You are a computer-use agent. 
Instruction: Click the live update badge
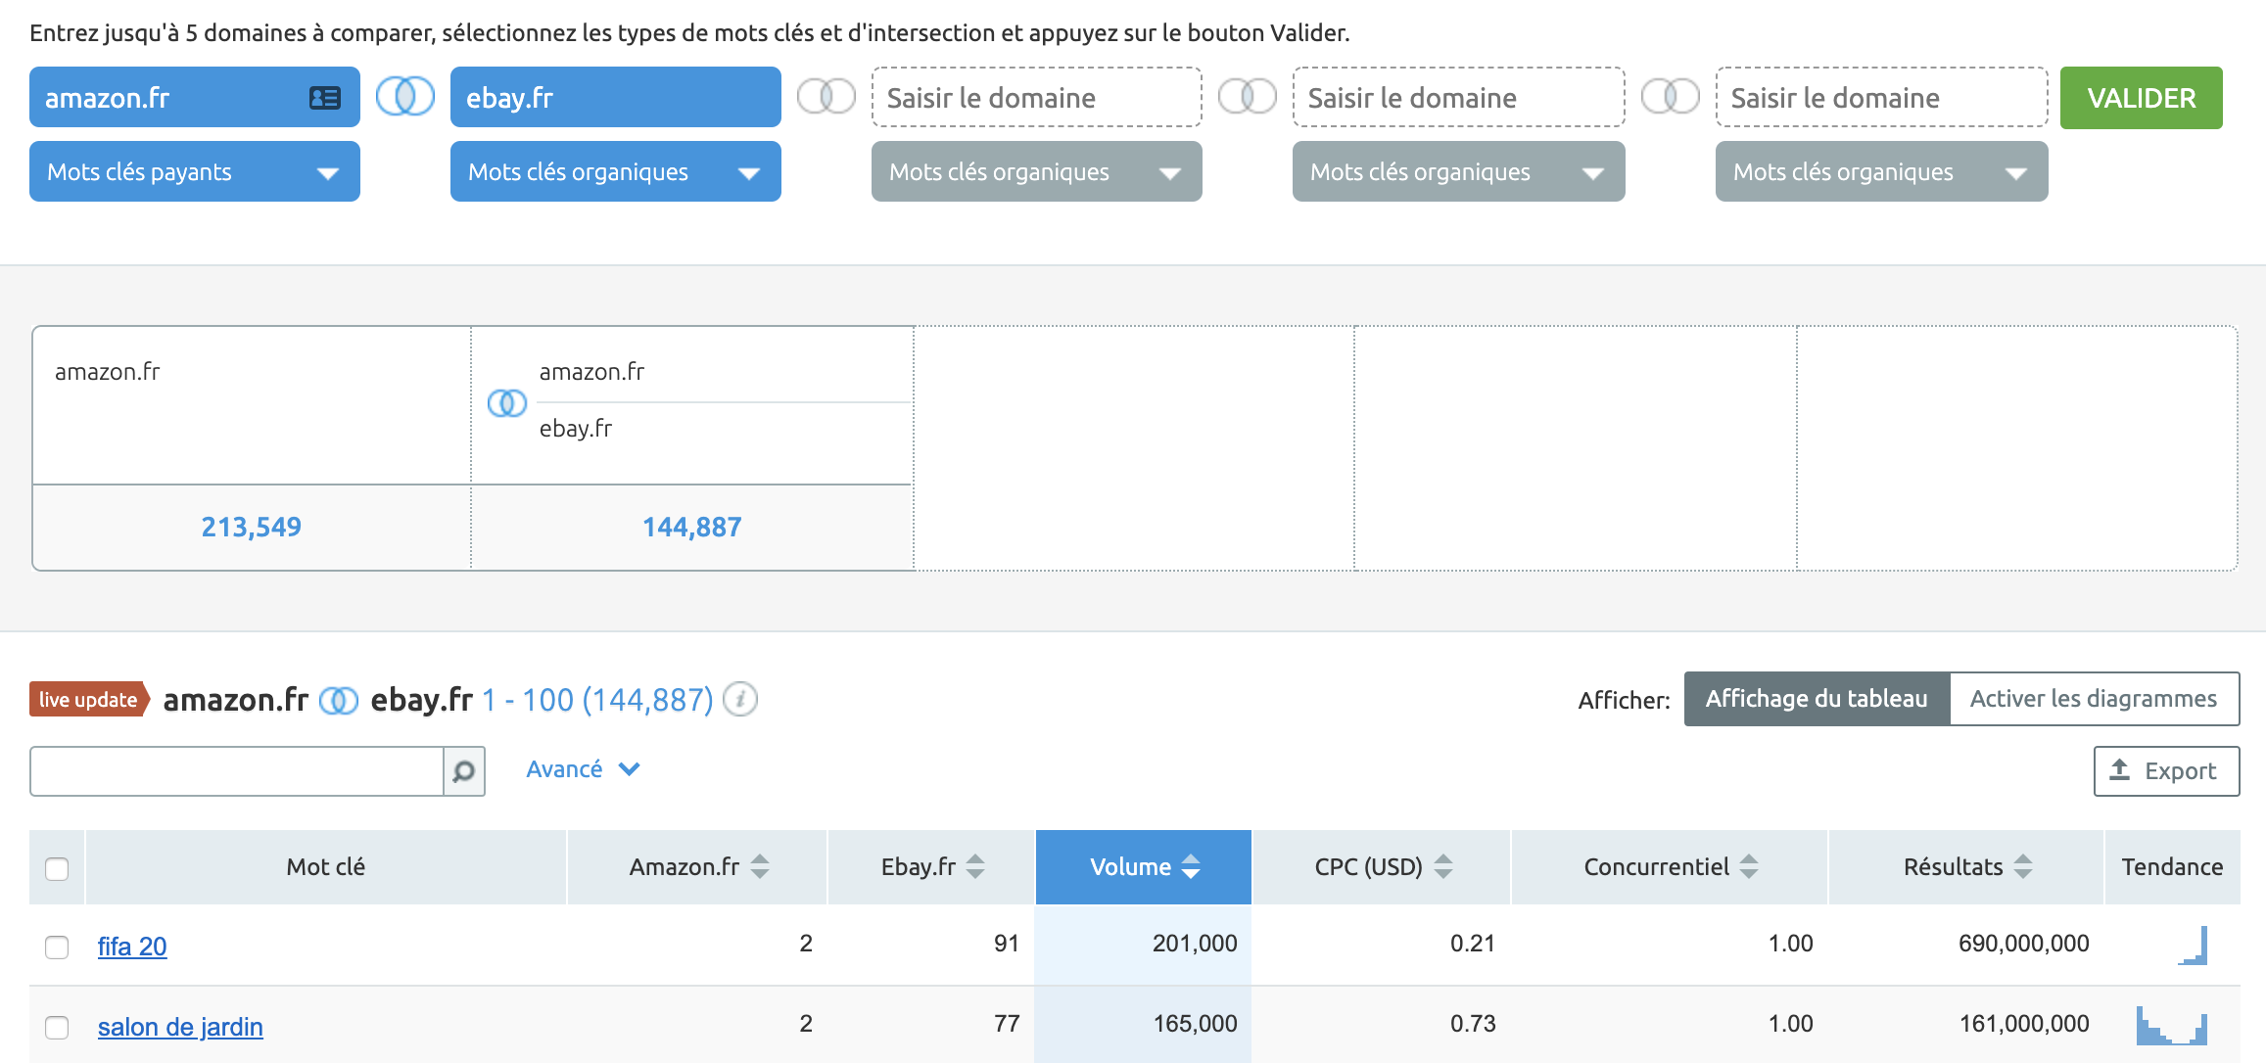[x=88, y=699]
